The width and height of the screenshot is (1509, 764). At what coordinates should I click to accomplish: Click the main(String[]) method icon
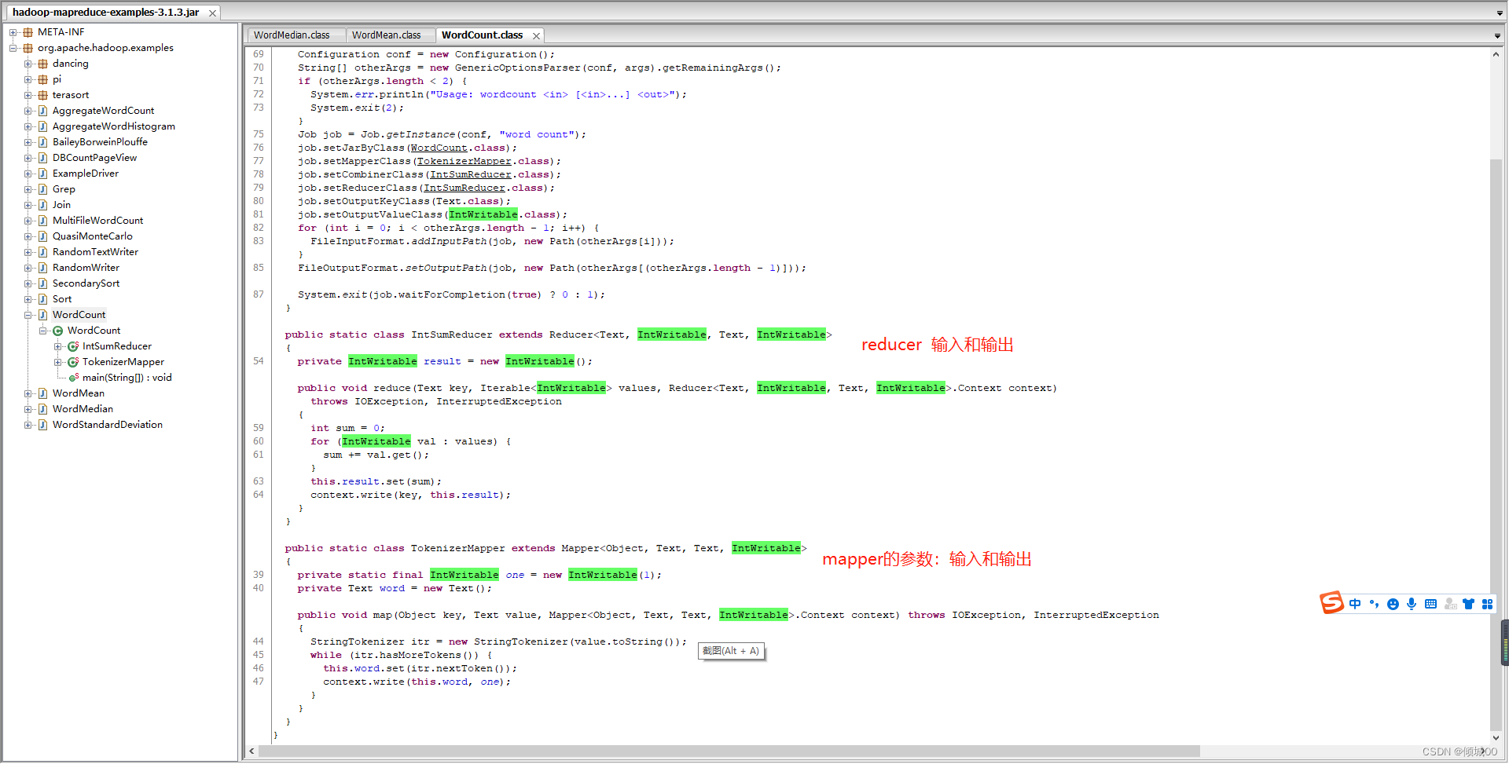click(x=73, y=378)
